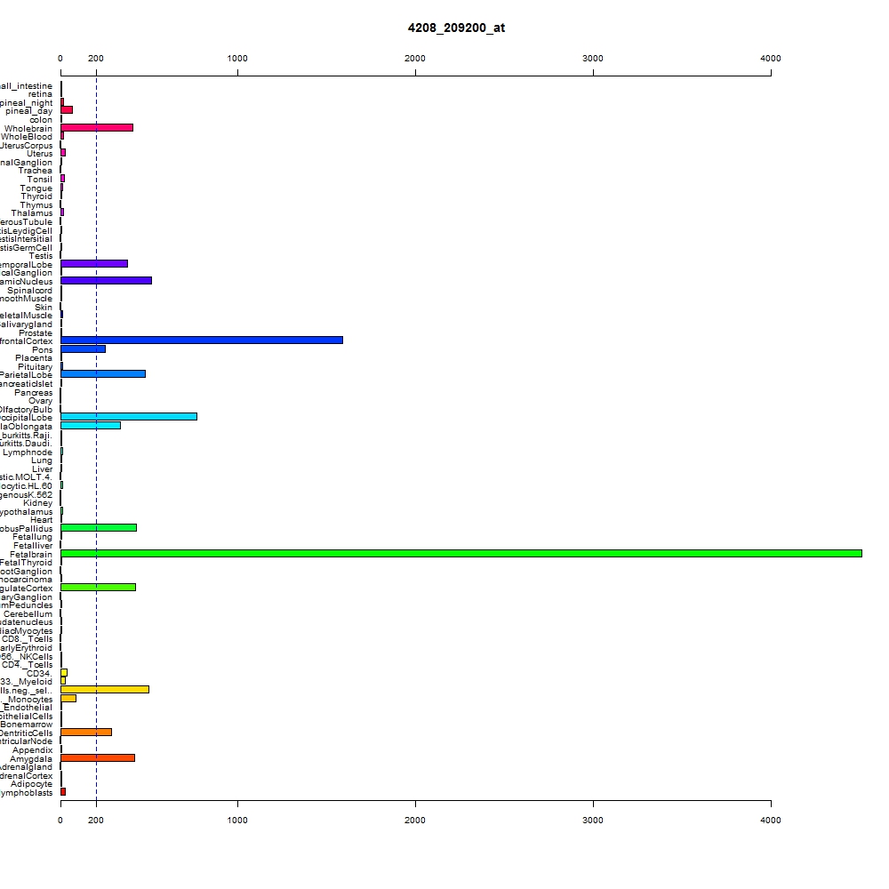Click the cyan MedullaOblongata bar
Screen dimensions: 889x889
91,425
